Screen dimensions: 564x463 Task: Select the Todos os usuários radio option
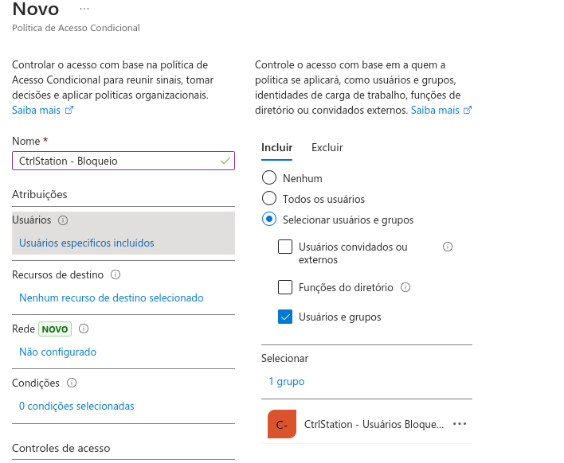(x=269, y=199)
